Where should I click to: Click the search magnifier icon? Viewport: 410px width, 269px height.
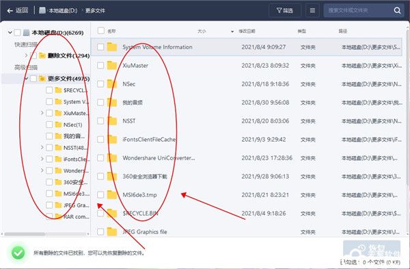pyautogui.click(x=397, y=10)
